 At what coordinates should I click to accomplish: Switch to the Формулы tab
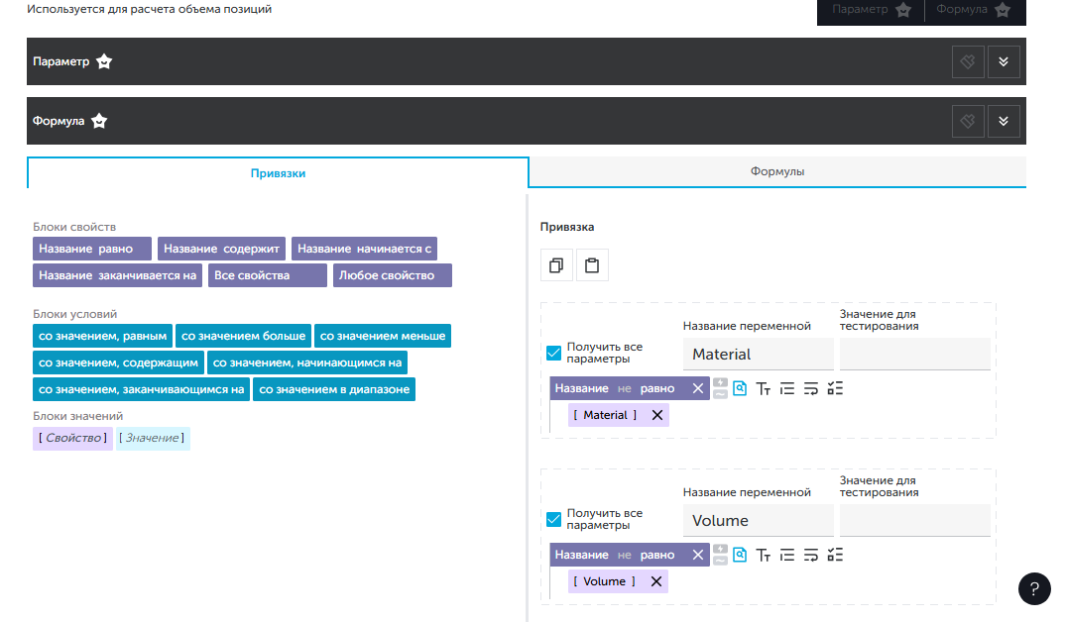(776, 171)
